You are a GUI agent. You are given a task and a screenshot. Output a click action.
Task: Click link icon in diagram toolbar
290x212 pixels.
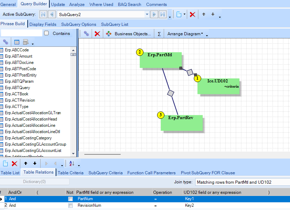pyautogui.click(x=86, y=34)
